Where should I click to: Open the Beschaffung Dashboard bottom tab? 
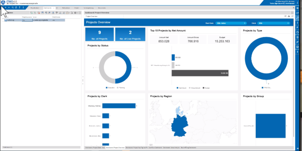(188, 147)
